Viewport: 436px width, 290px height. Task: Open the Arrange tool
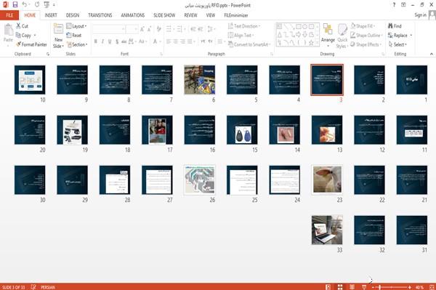pos(328,36)
